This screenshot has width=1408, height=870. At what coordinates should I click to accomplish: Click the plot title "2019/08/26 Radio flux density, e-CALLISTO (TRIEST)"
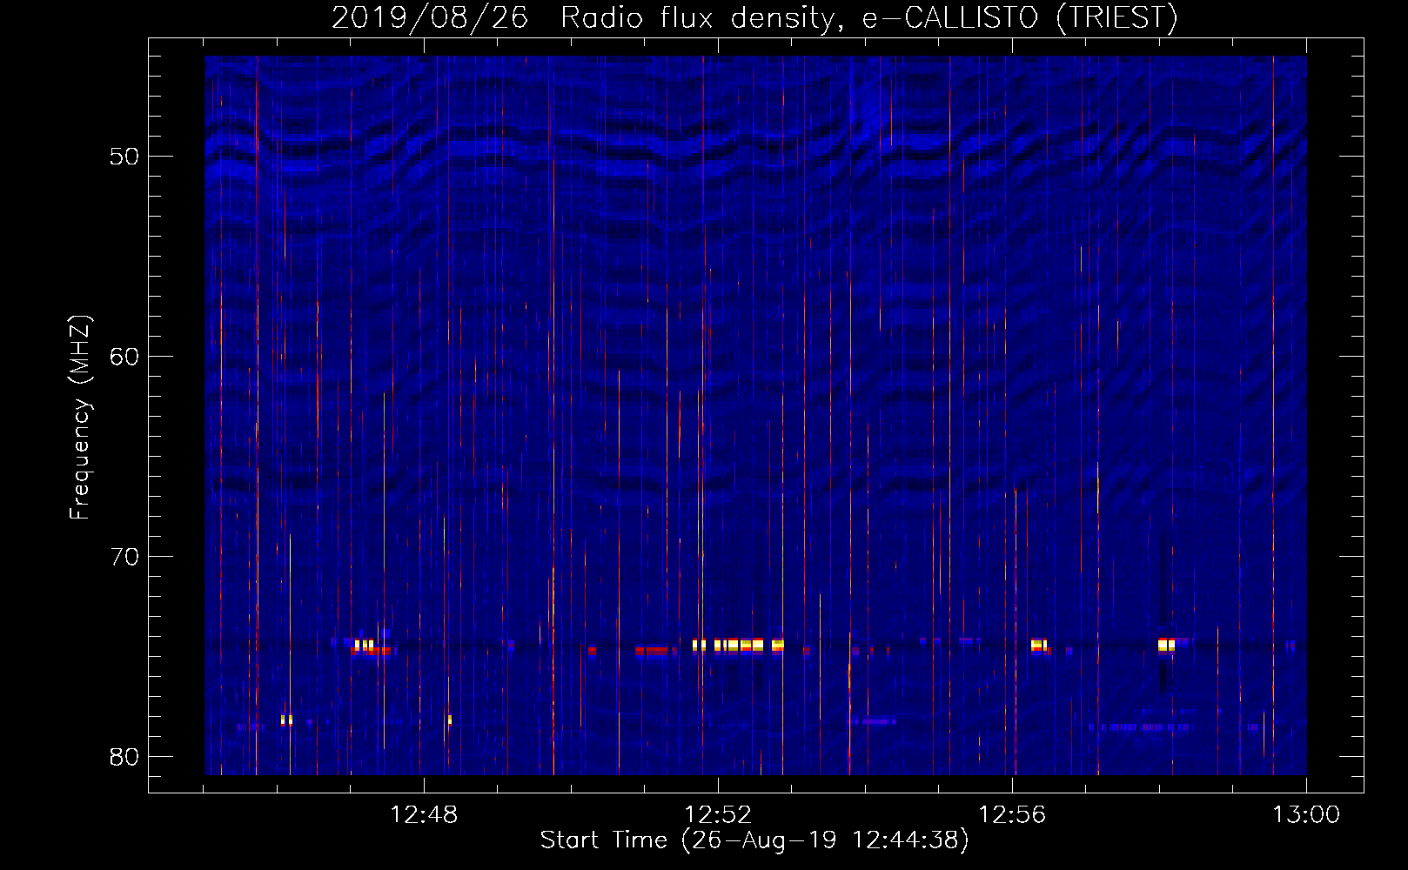754,17
